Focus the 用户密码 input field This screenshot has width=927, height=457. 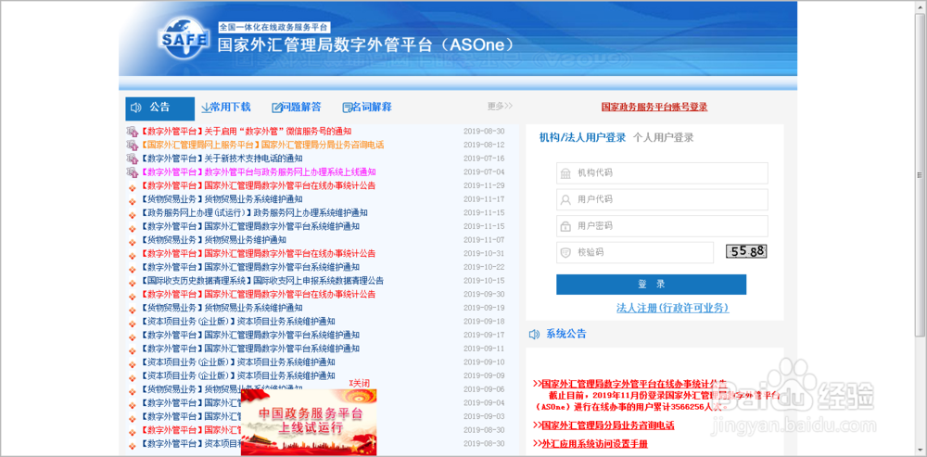tap(662, 226)
